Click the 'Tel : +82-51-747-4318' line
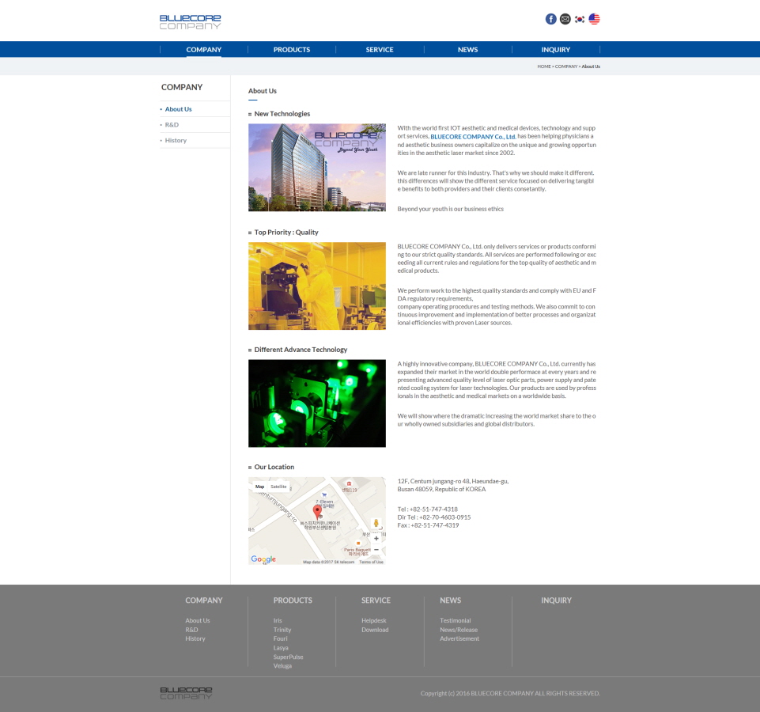 click(x=428, y=509)
